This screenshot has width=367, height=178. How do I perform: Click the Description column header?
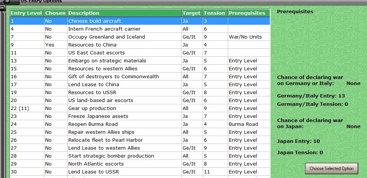pos(124,13)
